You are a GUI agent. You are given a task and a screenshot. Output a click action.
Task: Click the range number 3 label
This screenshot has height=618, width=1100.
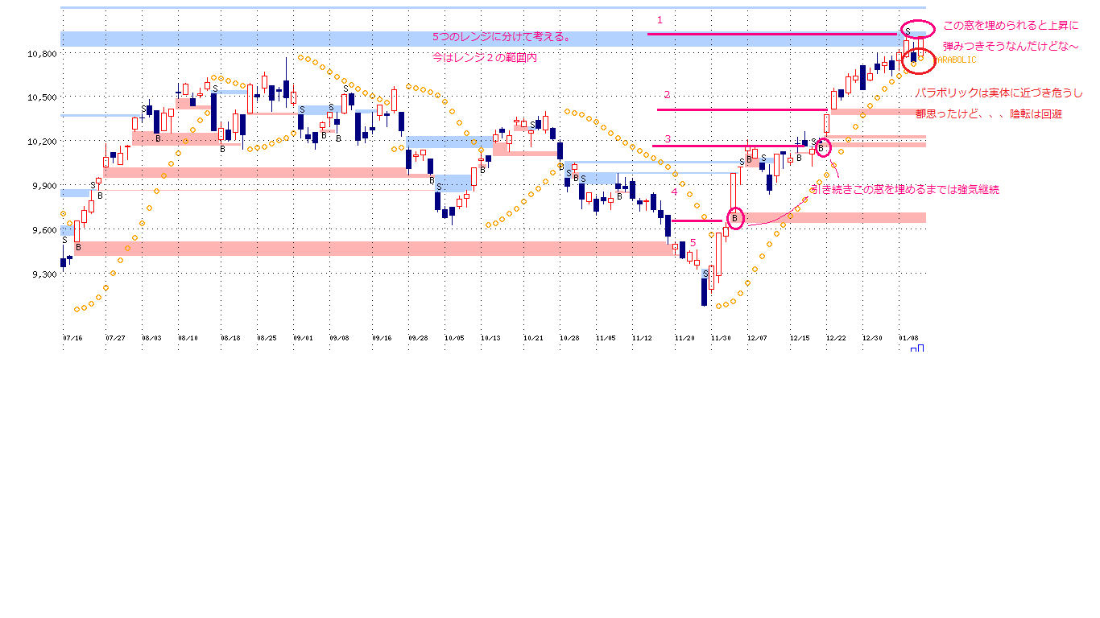[x=667, y=138]
